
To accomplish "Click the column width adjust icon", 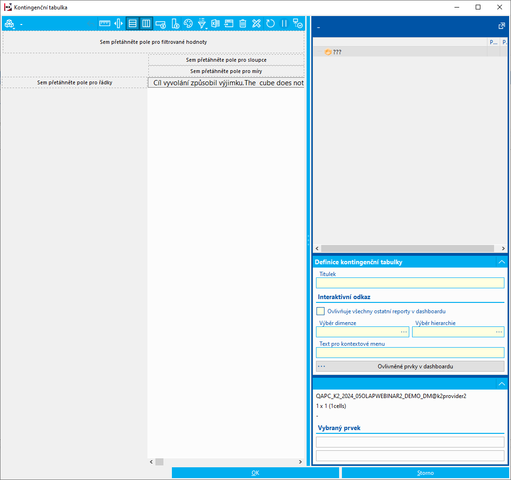I will click(119, 24).
